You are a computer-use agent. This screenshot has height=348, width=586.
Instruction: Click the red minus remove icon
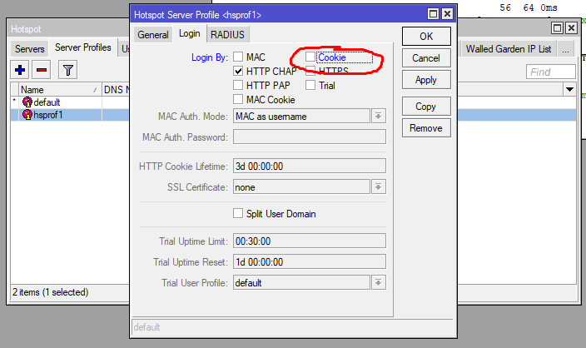[41, 70]
